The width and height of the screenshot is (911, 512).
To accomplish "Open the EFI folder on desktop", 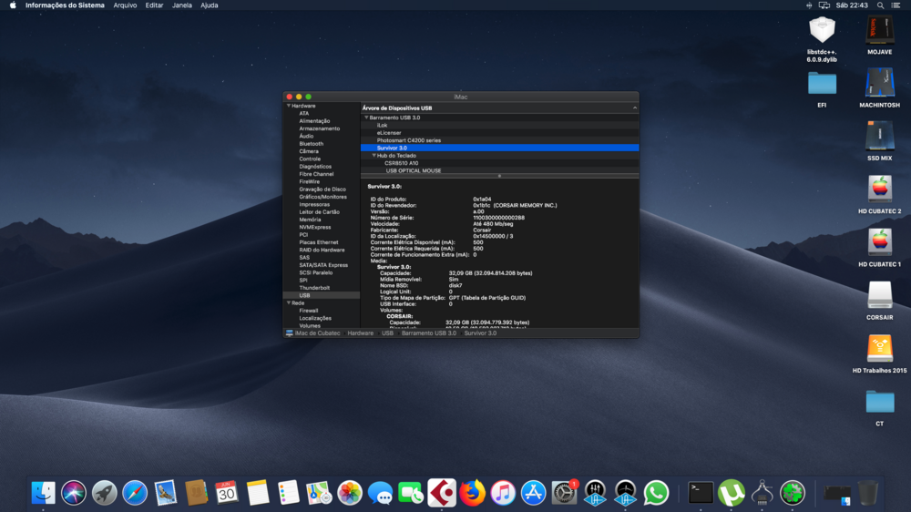I will [x=822, y=83].
